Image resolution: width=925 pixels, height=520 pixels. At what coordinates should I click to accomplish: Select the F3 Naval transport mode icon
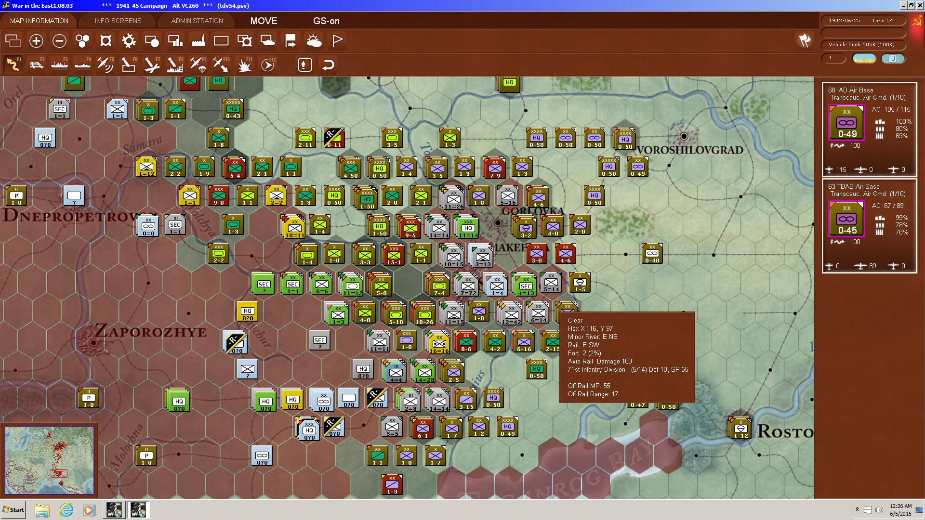pyautogui.click(x=59, y=65)
